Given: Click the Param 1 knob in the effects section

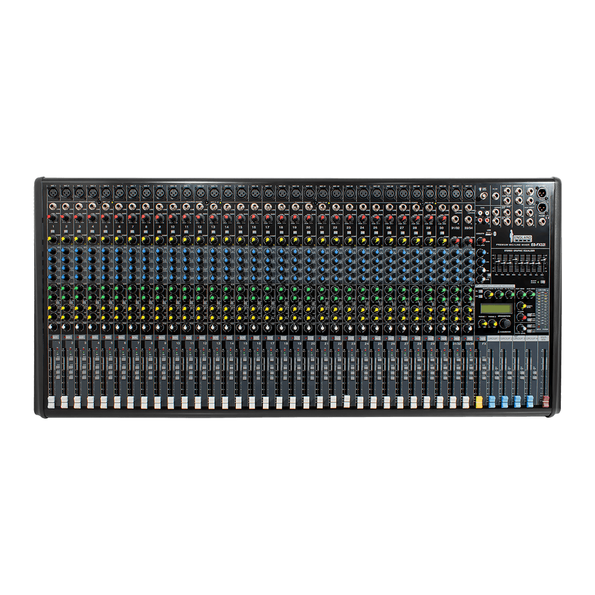Looking at the screenshot, I should [482, 323].
